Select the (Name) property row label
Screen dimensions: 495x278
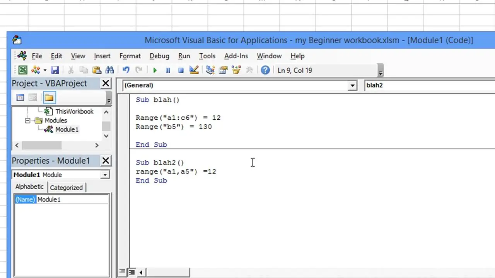(x=25, y=200)
